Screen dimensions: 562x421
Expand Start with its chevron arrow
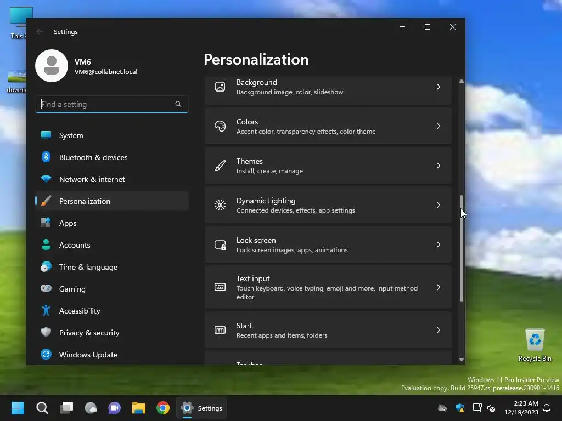(439, 330)
